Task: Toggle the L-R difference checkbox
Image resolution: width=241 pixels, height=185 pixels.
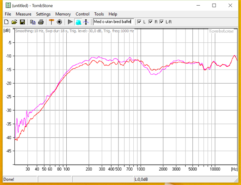Action: click(x=161, y=22)
